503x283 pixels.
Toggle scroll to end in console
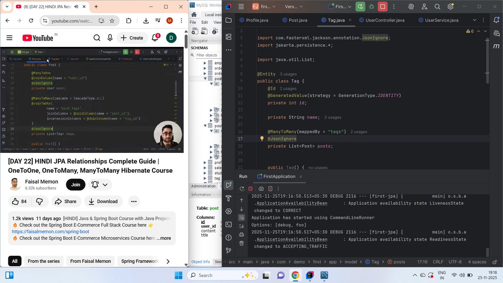click(x=241, y=226)
